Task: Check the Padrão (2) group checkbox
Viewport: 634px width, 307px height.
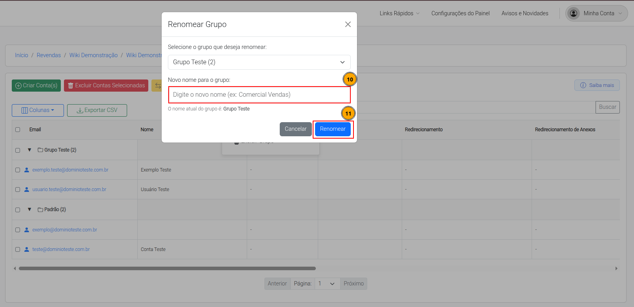Action: pos(18,210)
